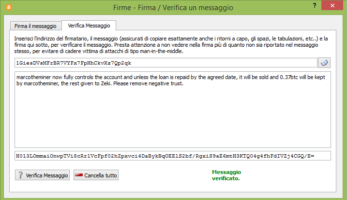Screen dimensions: 347x200
Task: Click the green 'Messaggio verificato.' status label
Action: [226, 175]
